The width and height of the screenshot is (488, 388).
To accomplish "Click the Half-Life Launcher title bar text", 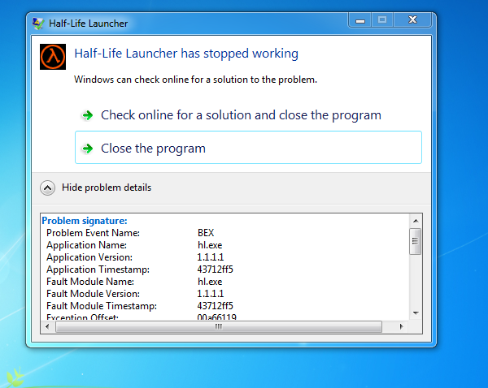I will pyautogui.click(x=89, y=24).
